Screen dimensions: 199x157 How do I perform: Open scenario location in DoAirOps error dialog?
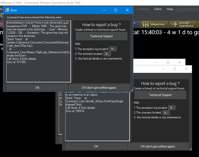(166, 113)
